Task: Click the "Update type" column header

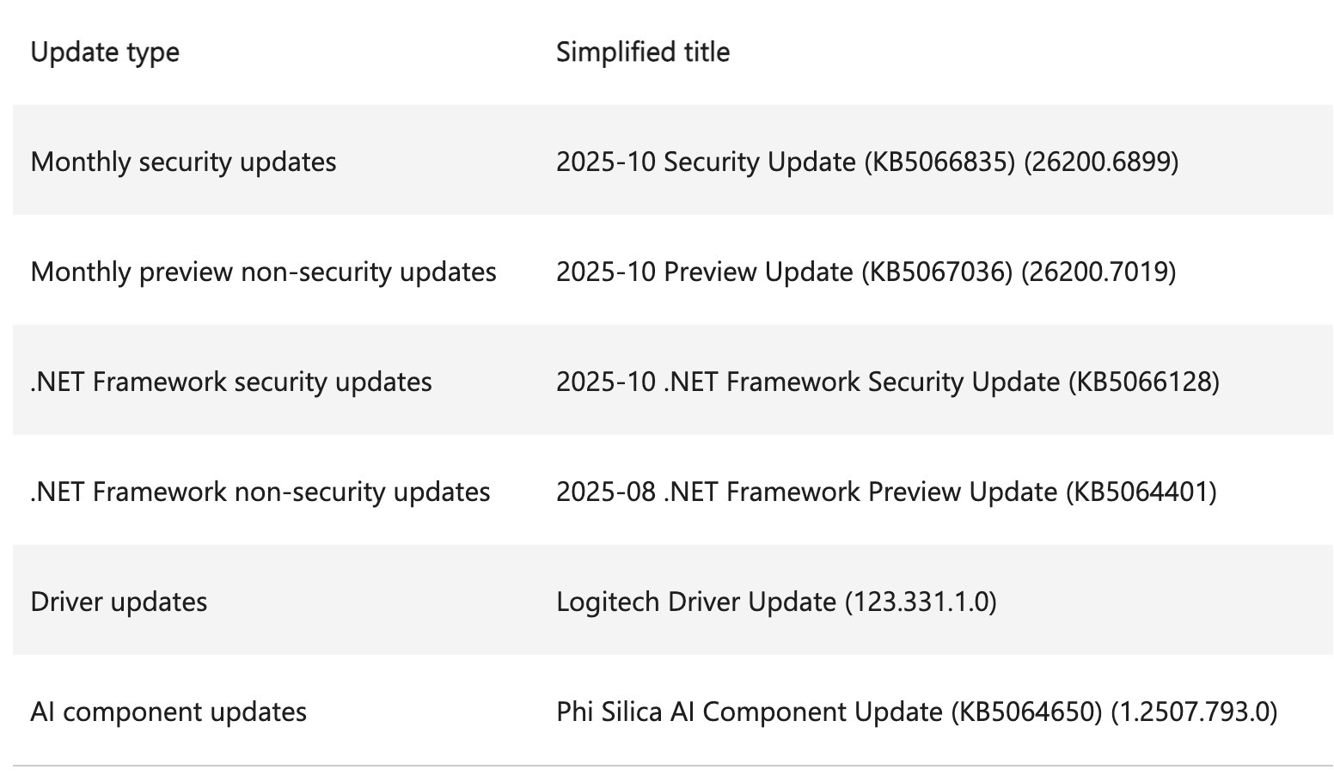Action: pyautogui.click(x=105, y=52)
